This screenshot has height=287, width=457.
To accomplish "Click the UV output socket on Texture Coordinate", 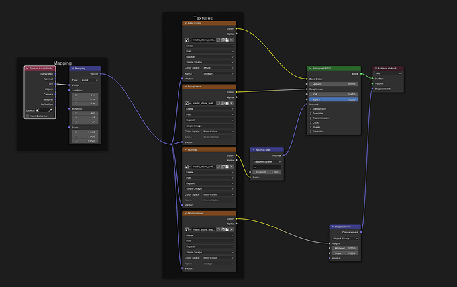I will pyautogui.click(x=56, y=84).
